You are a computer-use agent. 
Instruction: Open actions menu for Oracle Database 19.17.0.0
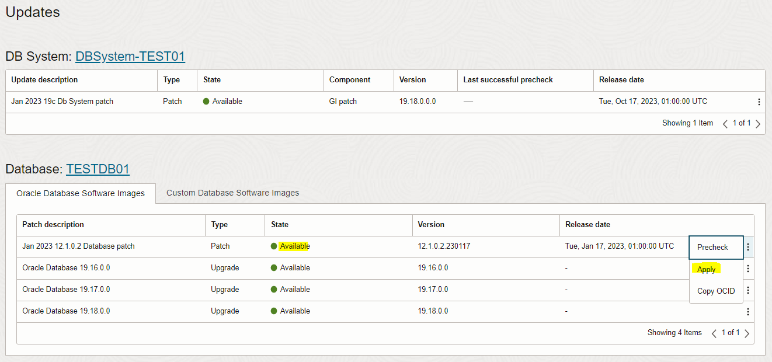coord(748,290)
